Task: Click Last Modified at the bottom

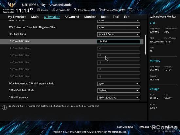Action: 125,127
